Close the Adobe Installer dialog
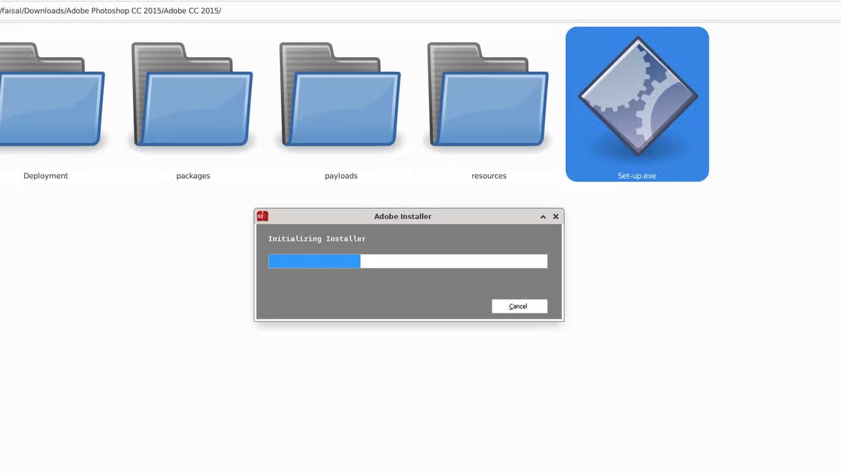This screenshot has height=473, width=841. tap(556, 216)
